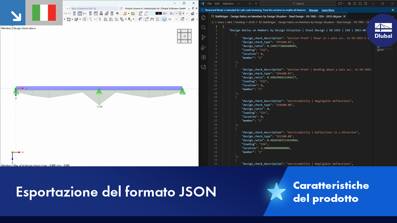
Task: Click the redo arrow in RFEM toolbar
Action: [65, 14]
